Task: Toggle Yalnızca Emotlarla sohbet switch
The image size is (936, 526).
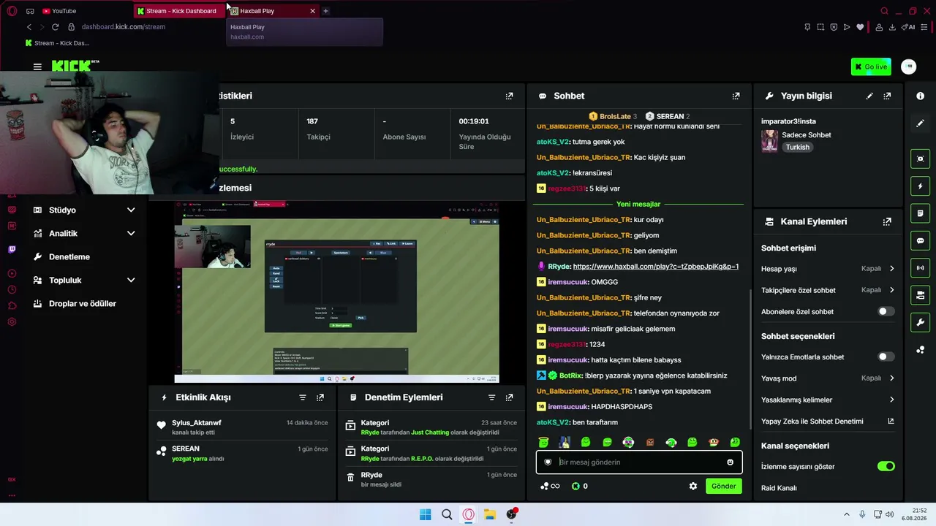Action: [886, 357]
